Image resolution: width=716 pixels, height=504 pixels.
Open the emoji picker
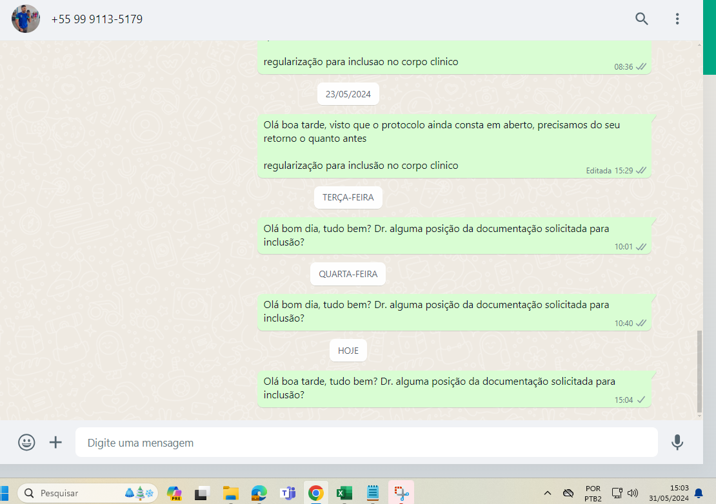click(26, 442)
